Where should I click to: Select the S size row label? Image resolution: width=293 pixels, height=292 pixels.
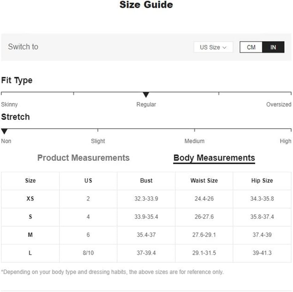[30, 217]
